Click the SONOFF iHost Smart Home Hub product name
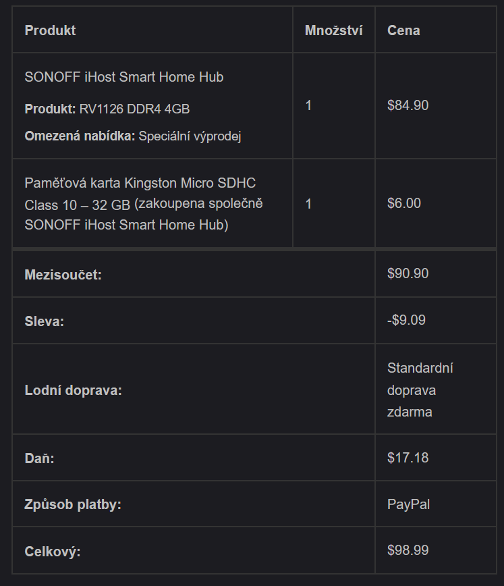The image size is (504, 586). point(124,77)
